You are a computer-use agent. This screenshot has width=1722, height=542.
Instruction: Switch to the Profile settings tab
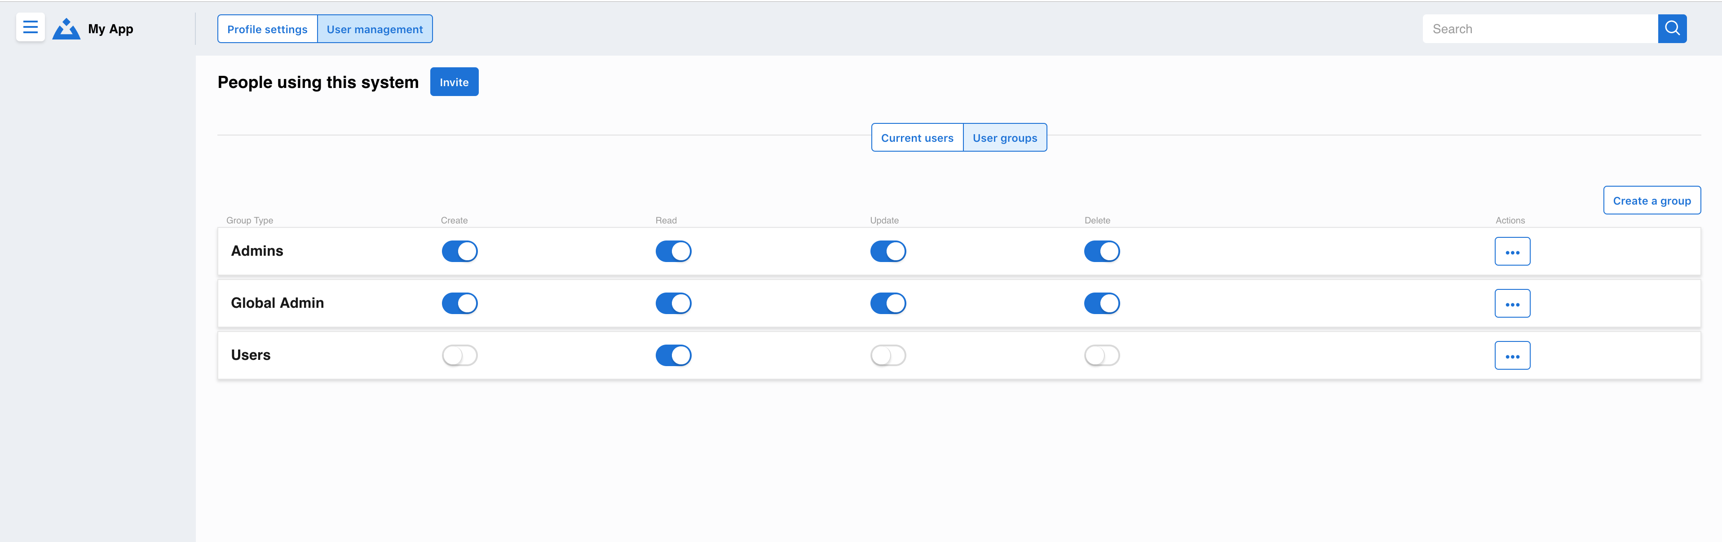pyautogui.click(x=267, y=29)
